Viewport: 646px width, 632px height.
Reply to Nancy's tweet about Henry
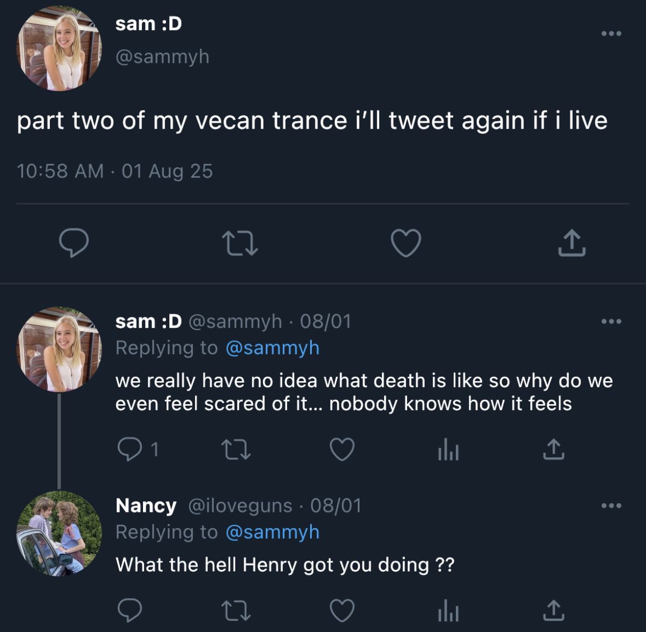pyautogui.click(x=130, y=611)
